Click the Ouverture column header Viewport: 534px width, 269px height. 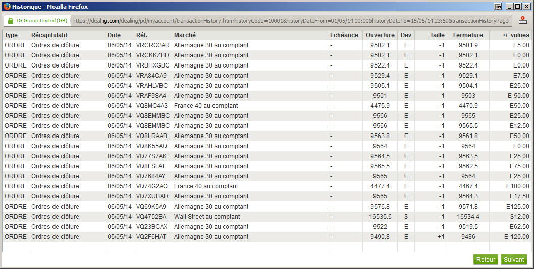point(380,35)
